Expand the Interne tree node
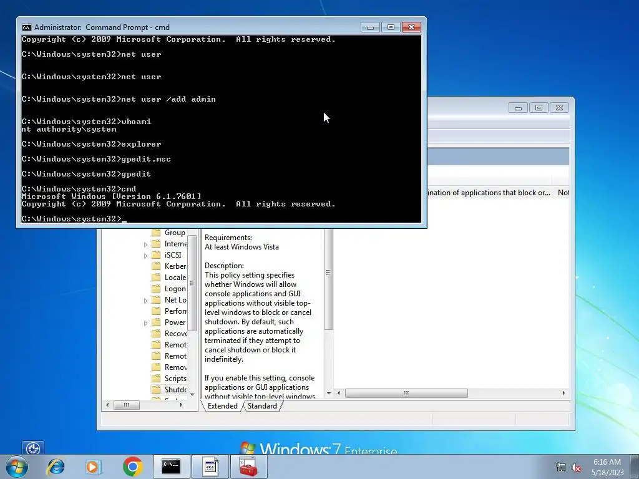This screenshot has height=479, width=639. [x=145, y=244]
